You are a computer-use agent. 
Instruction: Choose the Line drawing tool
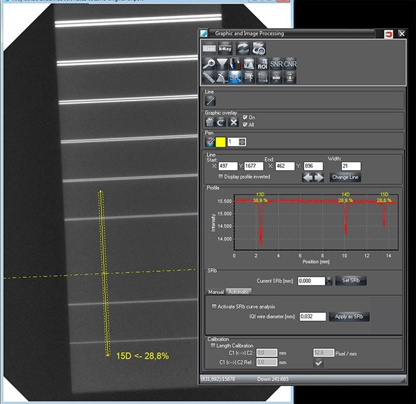[210, 101]
